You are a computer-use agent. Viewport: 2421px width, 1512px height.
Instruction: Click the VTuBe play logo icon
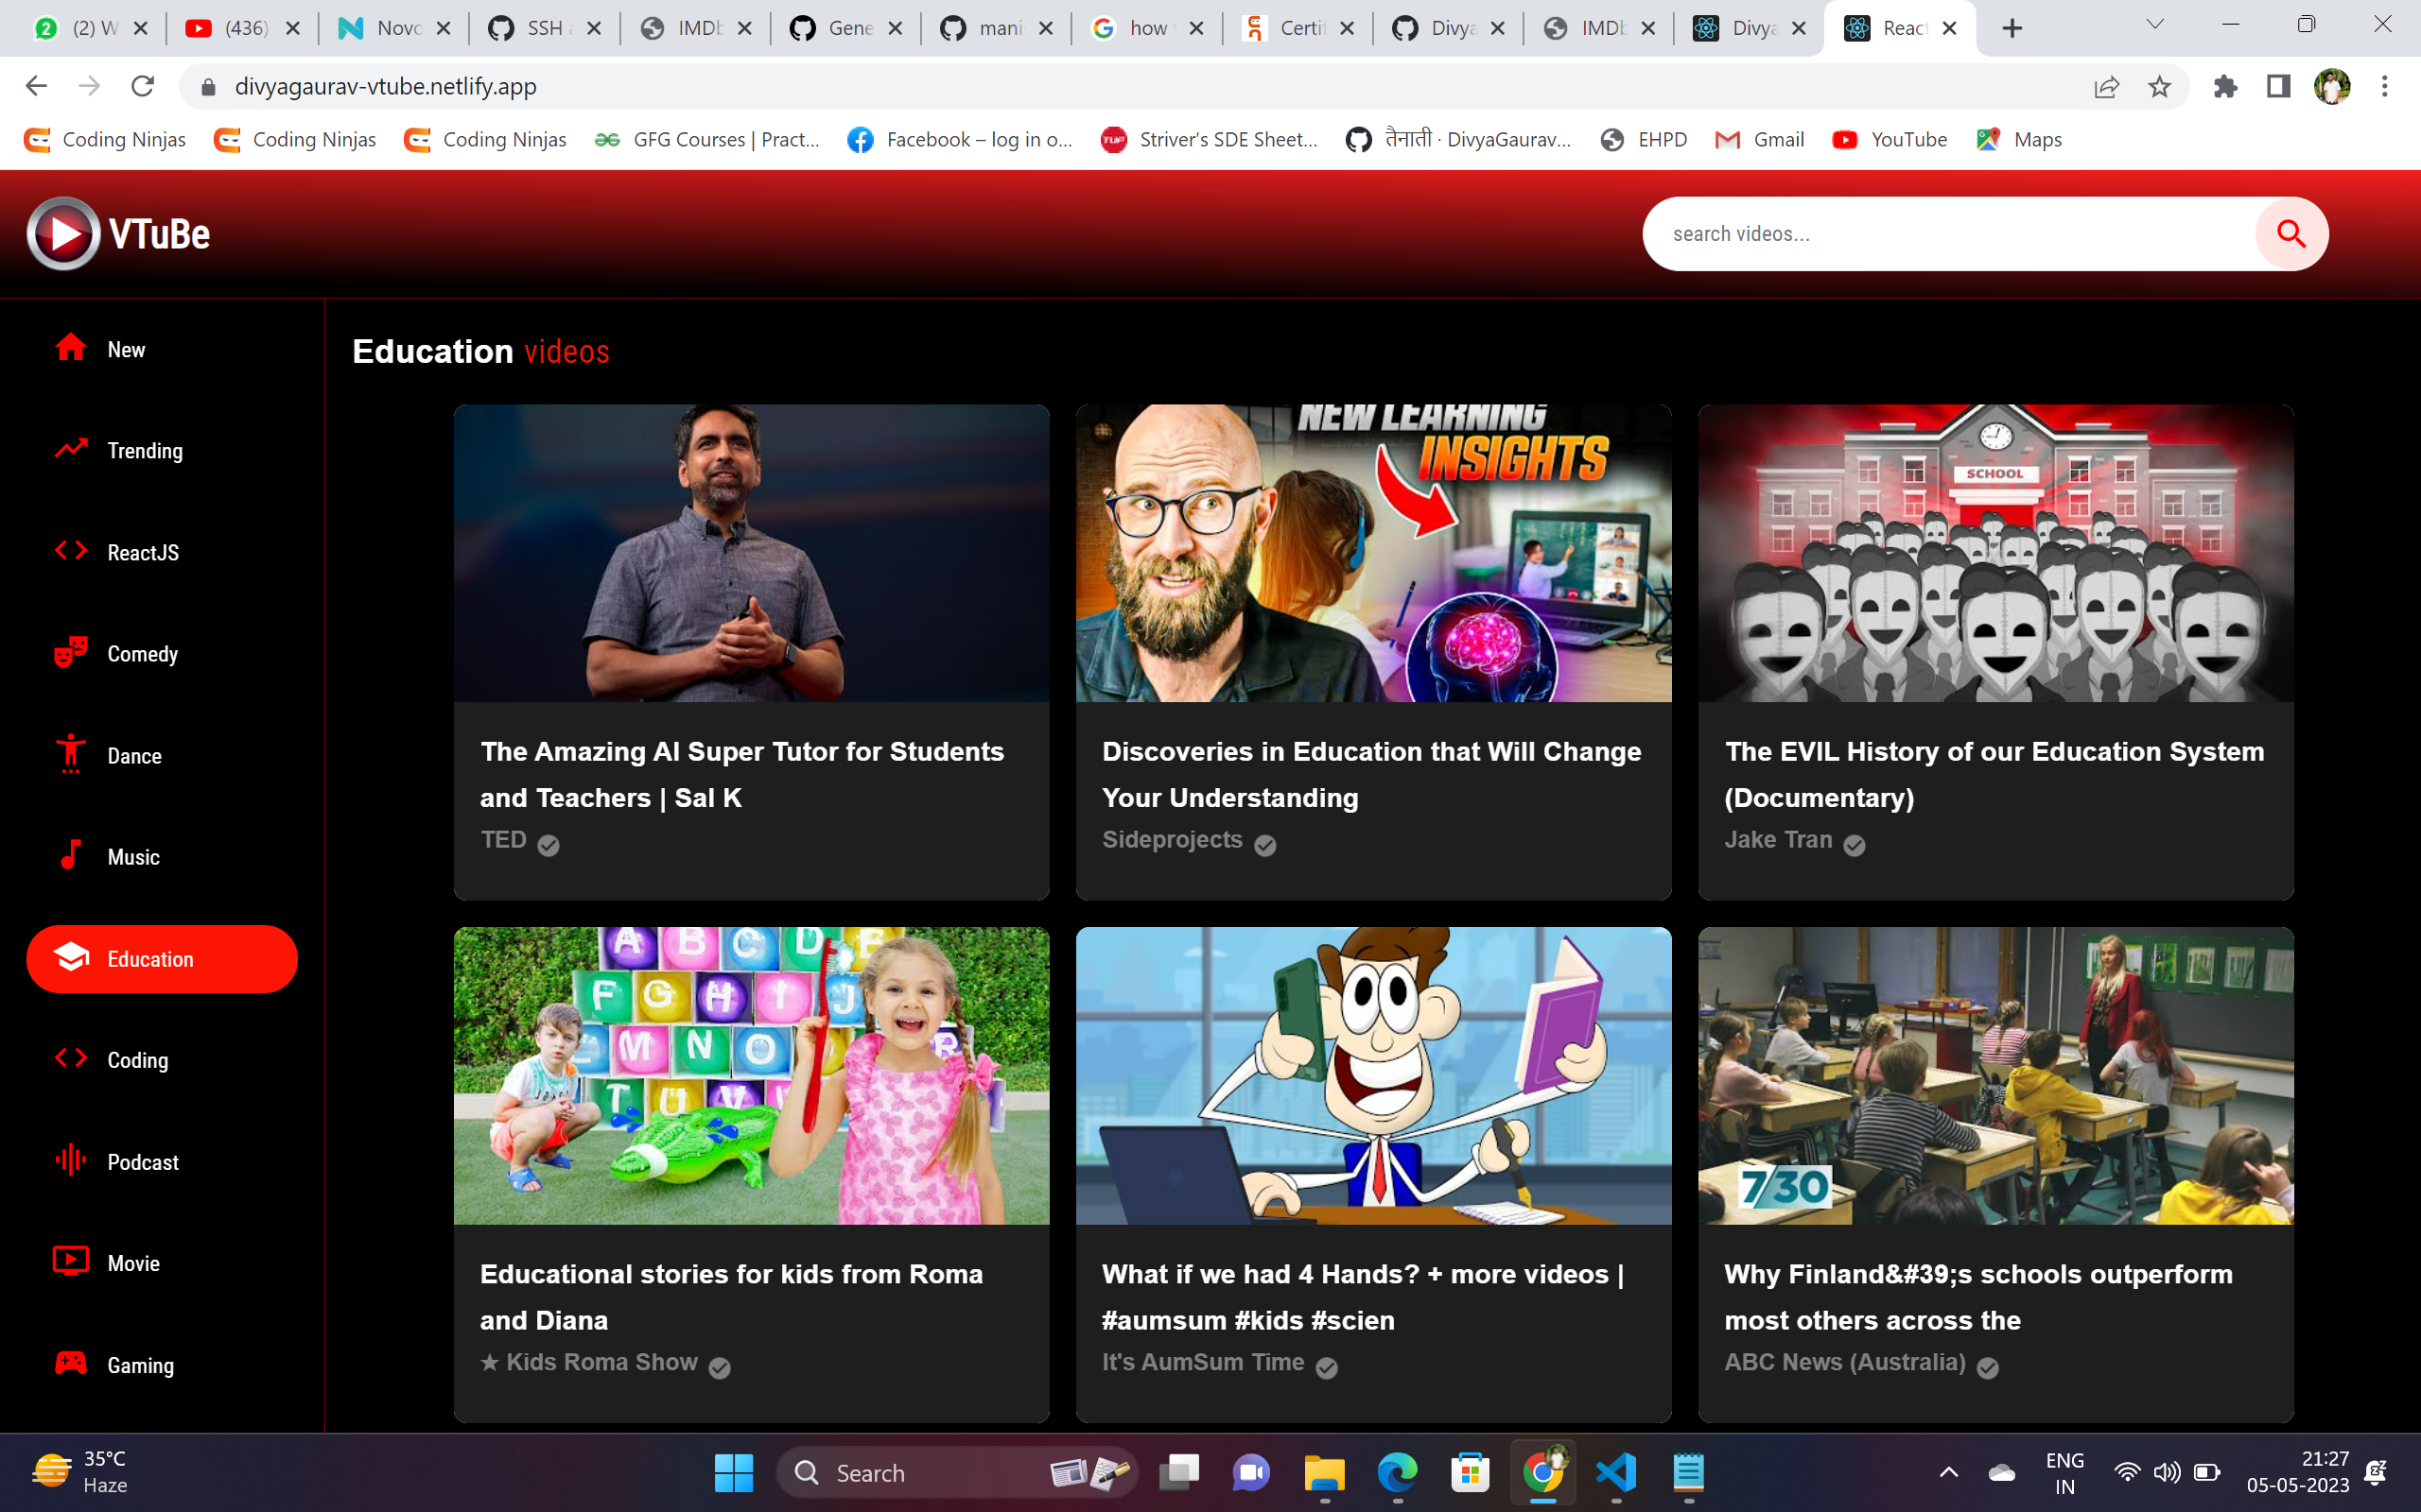(x=63, y=234)
